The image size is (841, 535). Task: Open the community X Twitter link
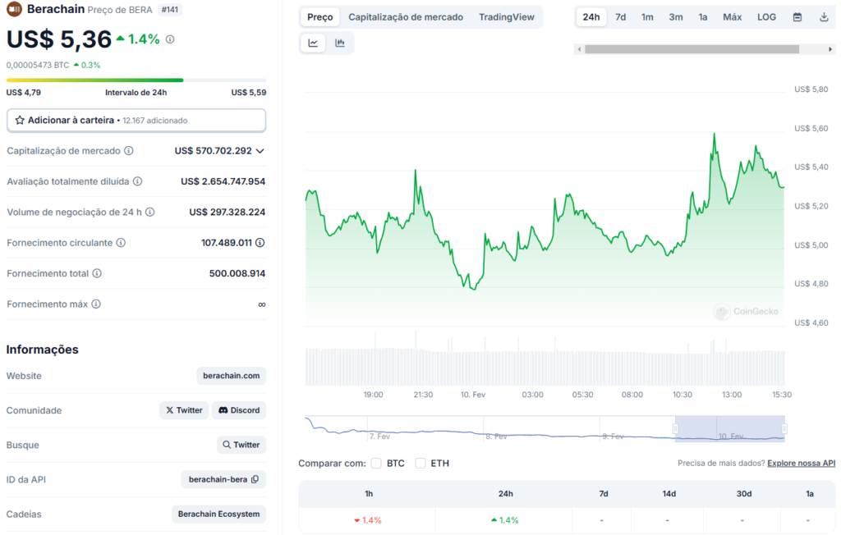point(184,410)
